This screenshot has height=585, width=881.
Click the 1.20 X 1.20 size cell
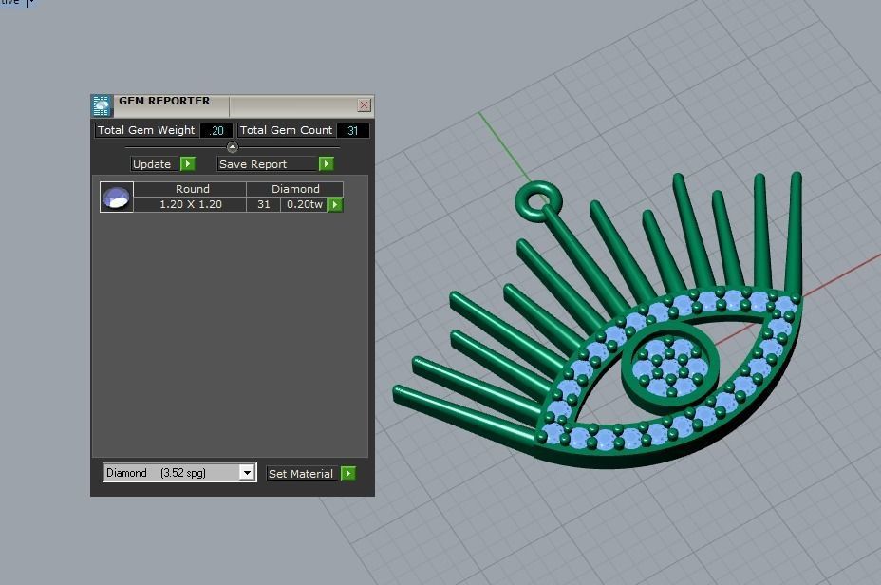click(x=191, y=204)
